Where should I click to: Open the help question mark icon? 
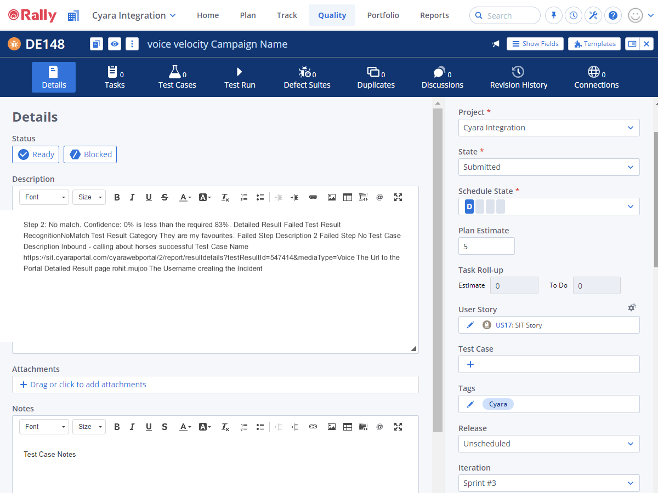613,15
